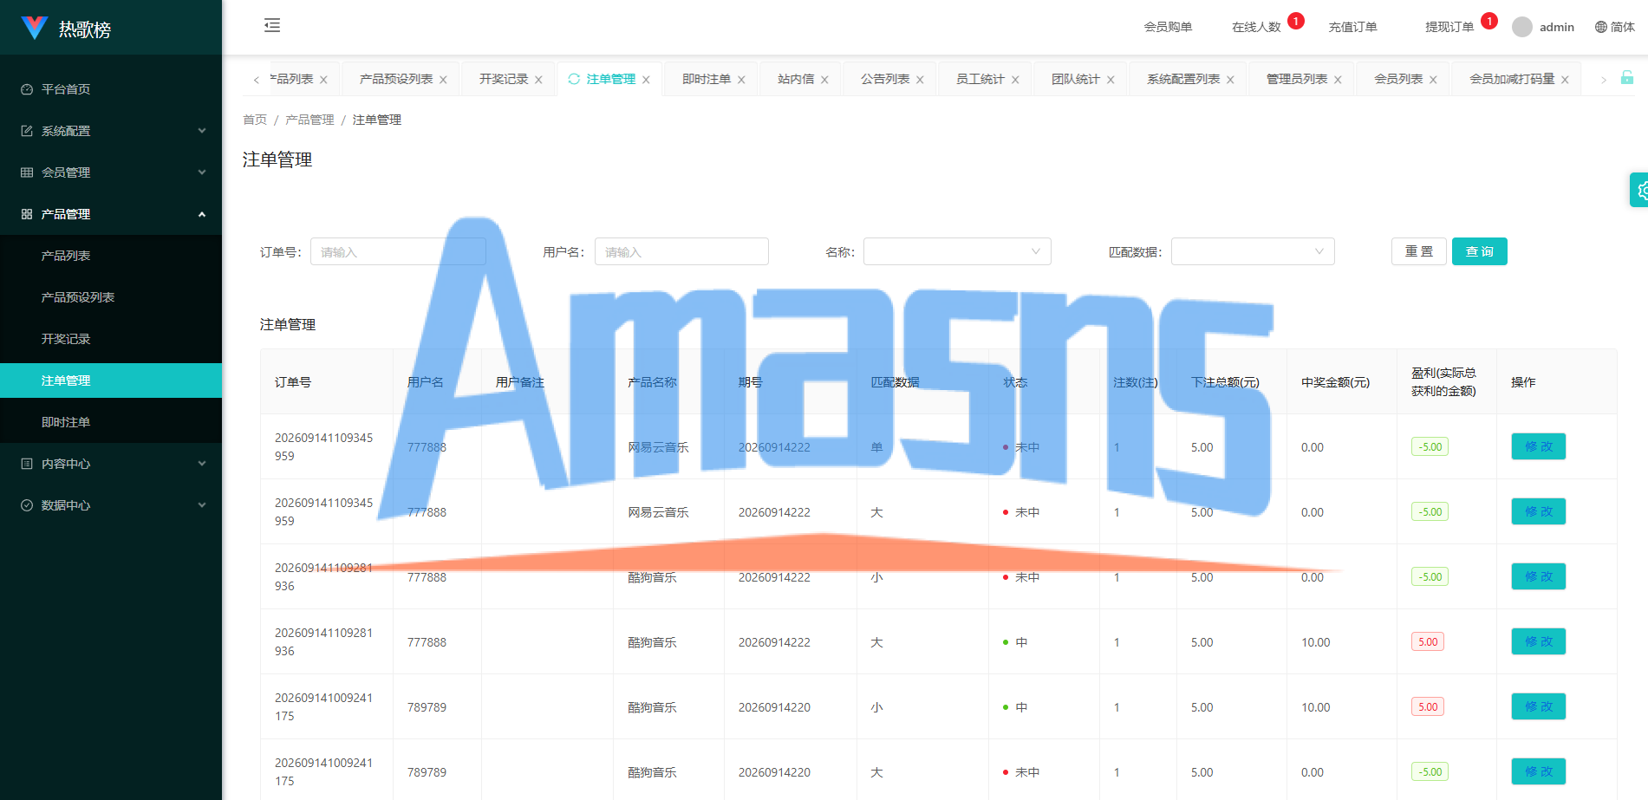Close the 团队统计 tab
The height and width of the screenshot is (800, 1648).
coord(1111,80)
